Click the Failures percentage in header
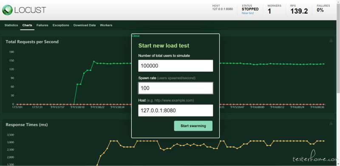This screenshot has height=166, width=340. [x=320, y=10]
